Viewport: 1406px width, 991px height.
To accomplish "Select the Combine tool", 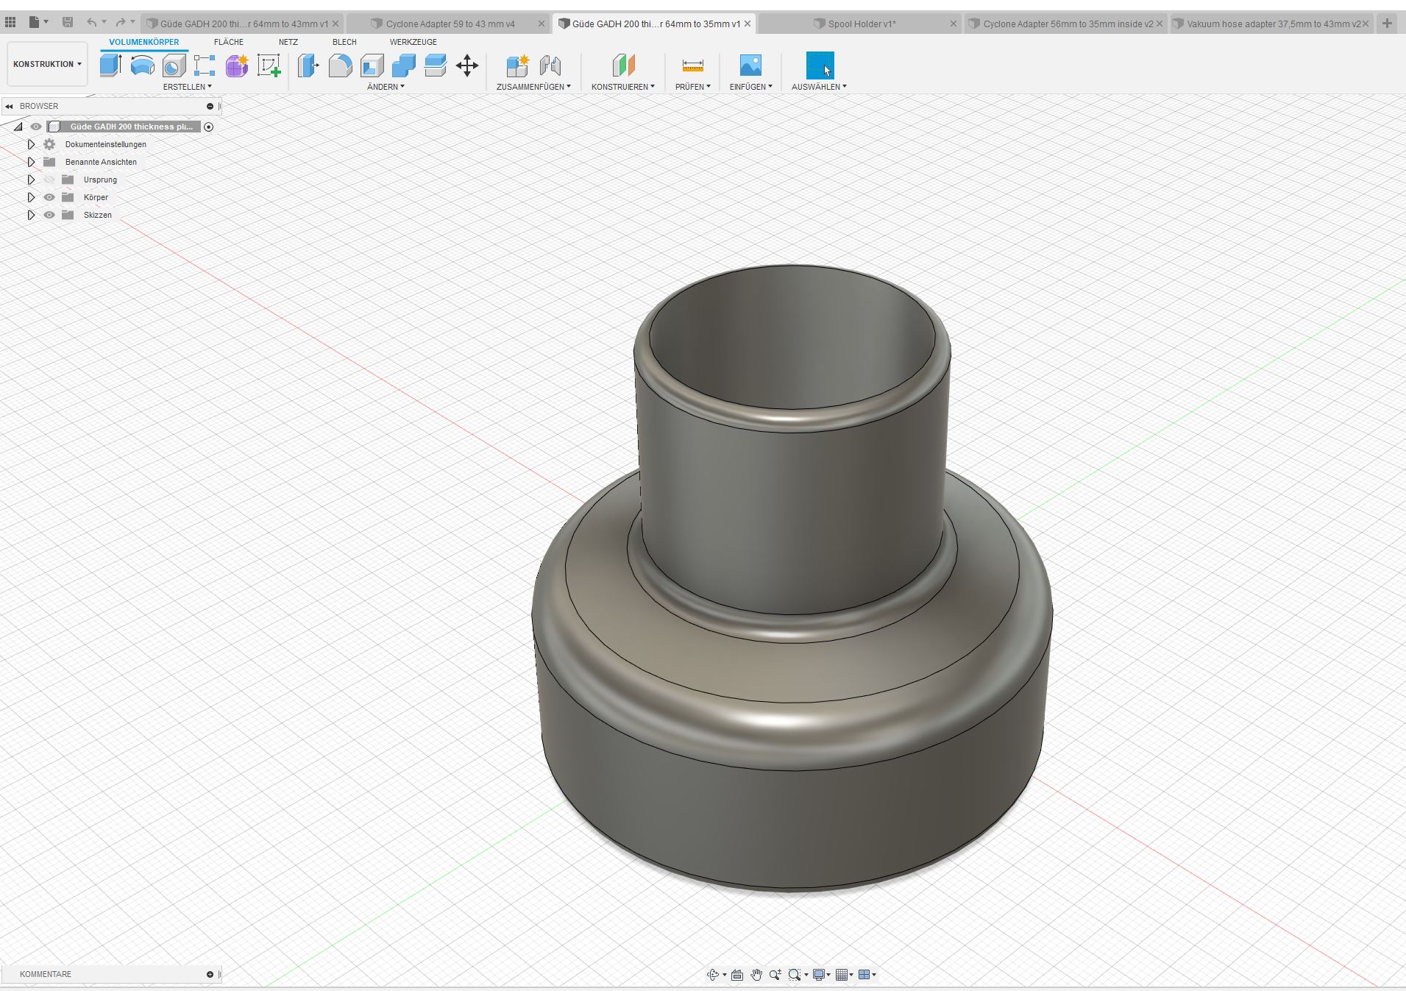I will pos(403,65).
